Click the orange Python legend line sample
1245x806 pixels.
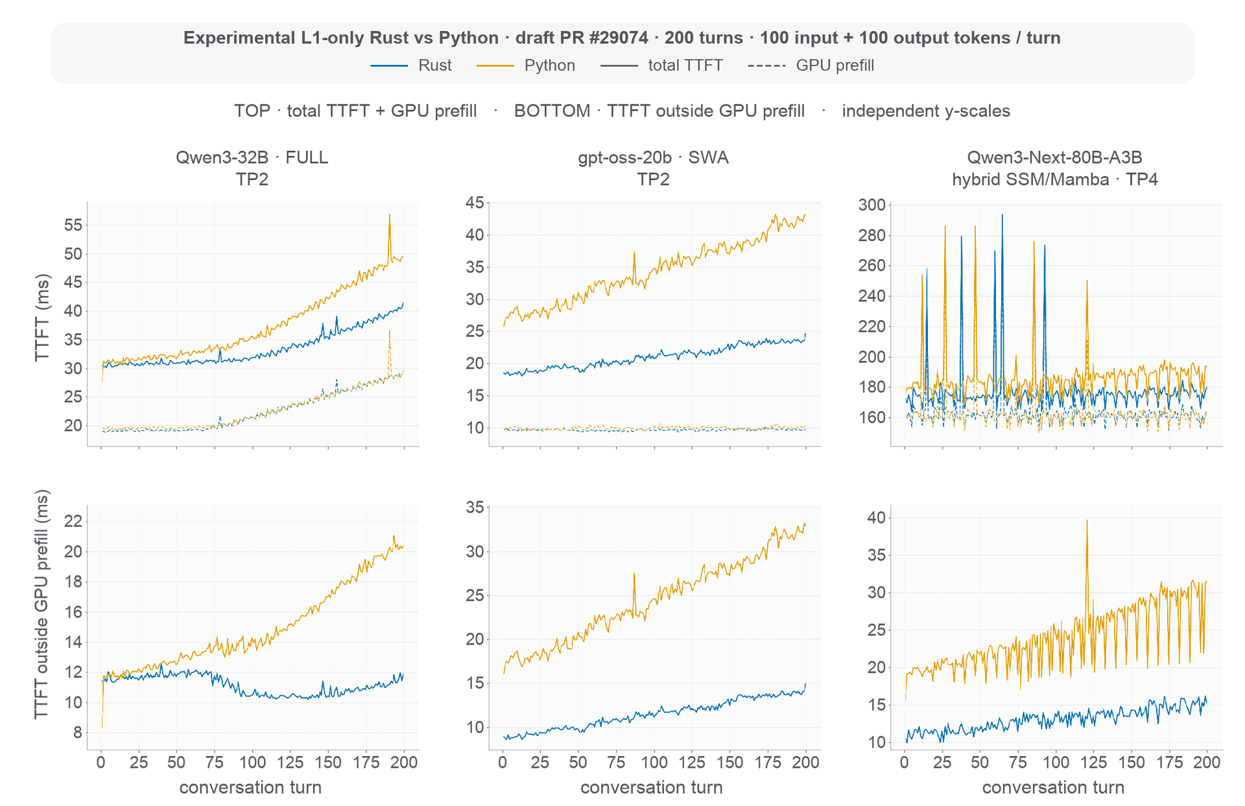(495, 66)
